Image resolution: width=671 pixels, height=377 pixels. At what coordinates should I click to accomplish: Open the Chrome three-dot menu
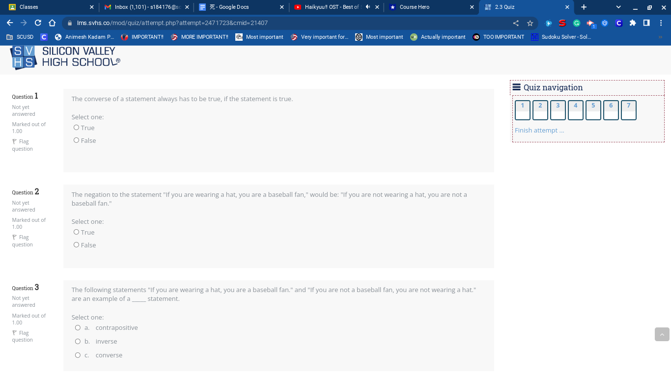coord(661,23)
